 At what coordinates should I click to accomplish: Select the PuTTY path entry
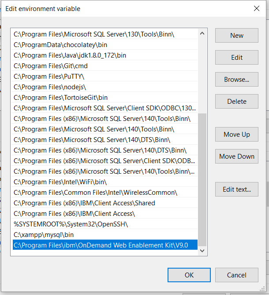click(105, 76)
